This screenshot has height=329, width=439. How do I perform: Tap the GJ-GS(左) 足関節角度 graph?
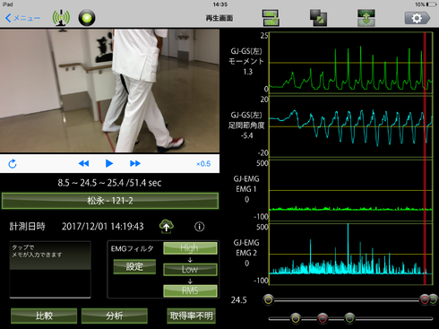point(351,126)
